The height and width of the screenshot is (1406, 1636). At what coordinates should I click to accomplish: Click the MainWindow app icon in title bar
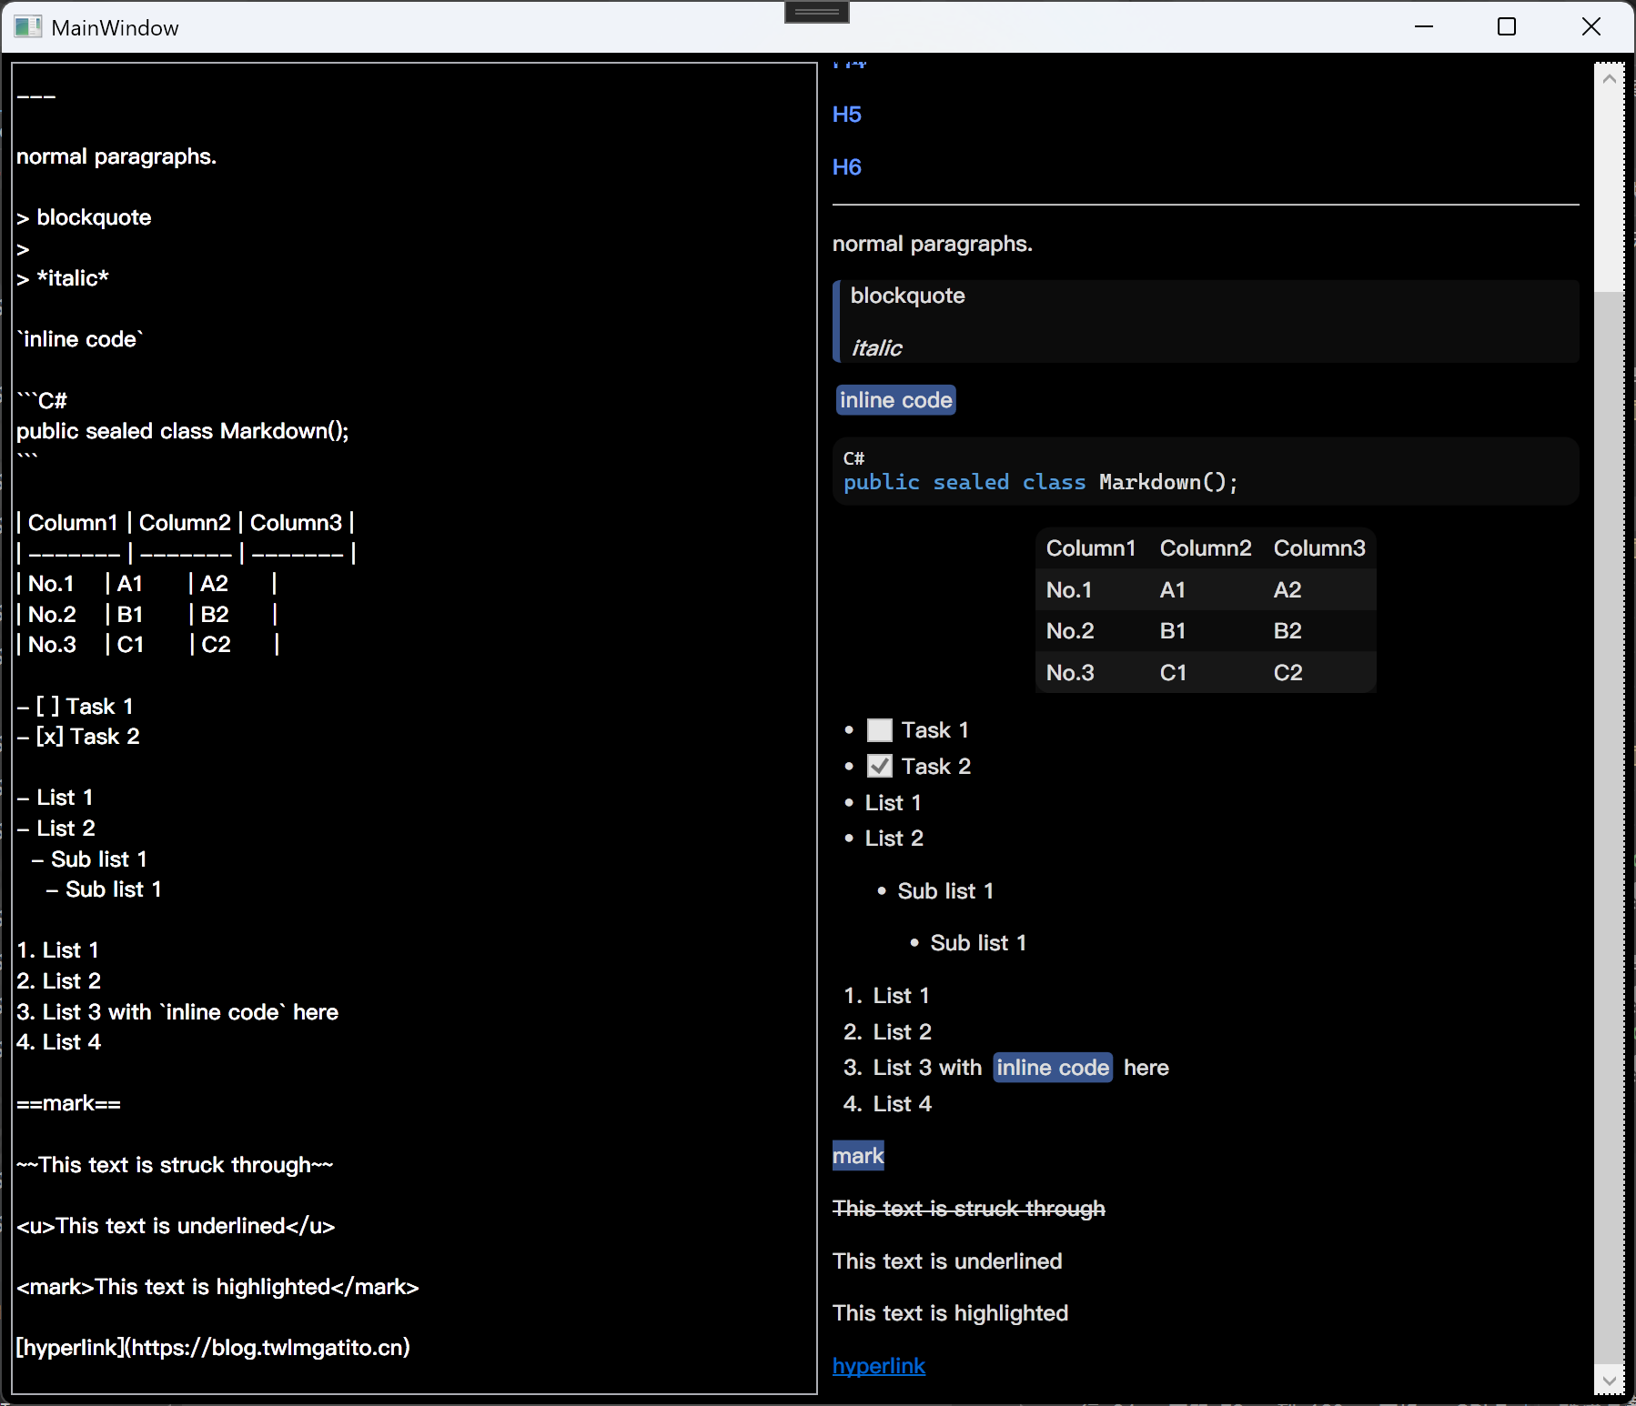click(27, 27)
